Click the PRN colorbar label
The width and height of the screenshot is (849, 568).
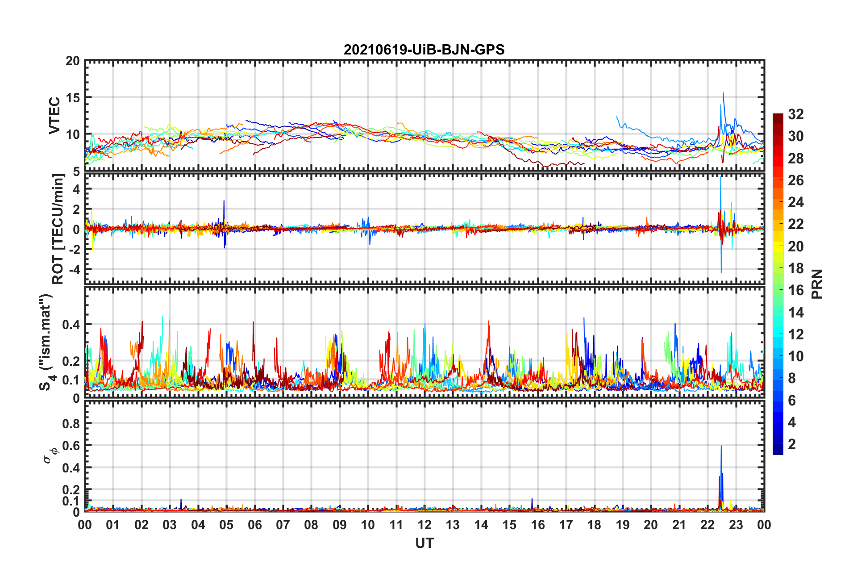coord(817,284)
